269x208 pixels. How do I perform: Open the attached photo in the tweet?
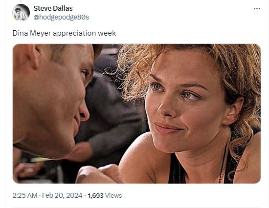(137, 114)
